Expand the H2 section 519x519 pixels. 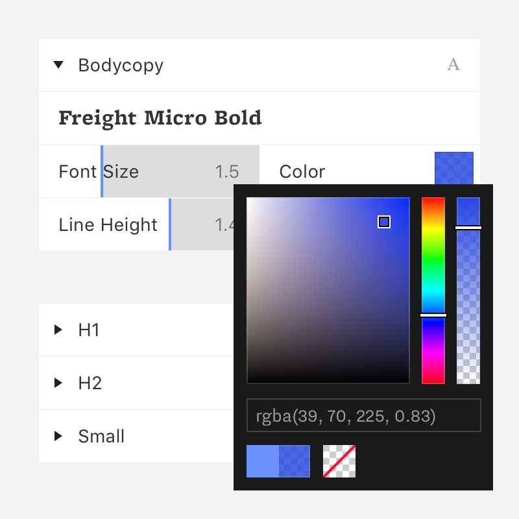(58, 383)
